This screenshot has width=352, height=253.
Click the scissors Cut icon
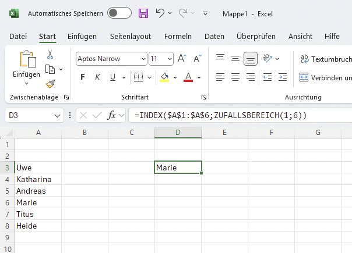pos(50,54)
